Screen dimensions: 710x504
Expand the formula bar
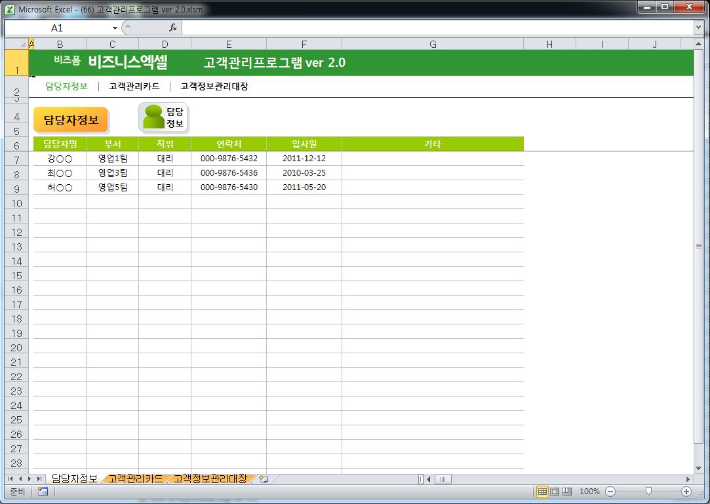698,28
